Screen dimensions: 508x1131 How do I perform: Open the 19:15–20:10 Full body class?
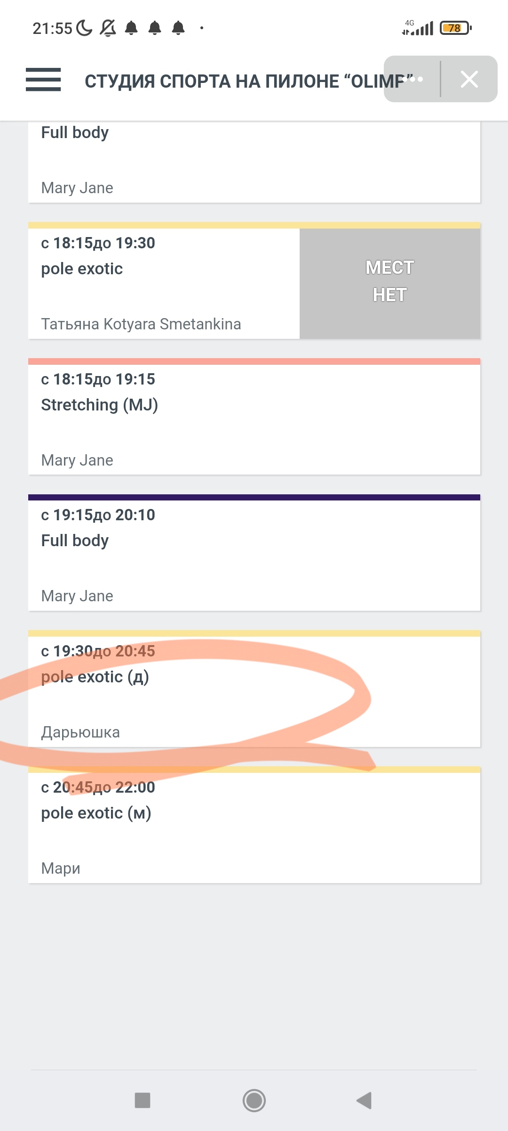tap(254, 554)
